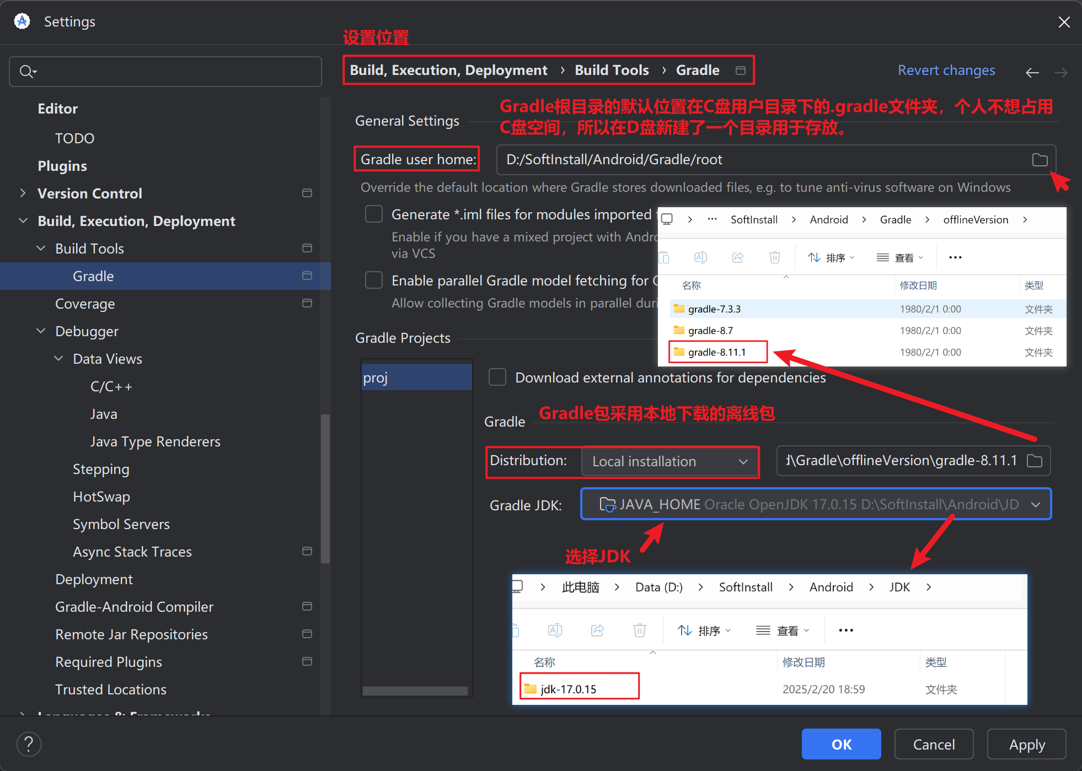Viewport: 1082px width, 771px height.
Task: Click the Cancel button
Action: click(x=934, y=745)
